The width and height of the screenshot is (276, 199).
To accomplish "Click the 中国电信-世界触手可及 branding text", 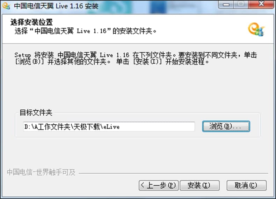I will (41, 172).
